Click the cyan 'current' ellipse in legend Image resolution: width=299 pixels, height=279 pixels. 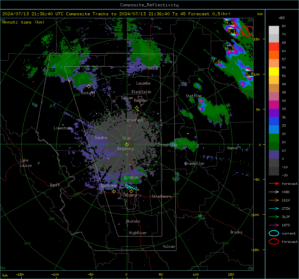point(274,233)
